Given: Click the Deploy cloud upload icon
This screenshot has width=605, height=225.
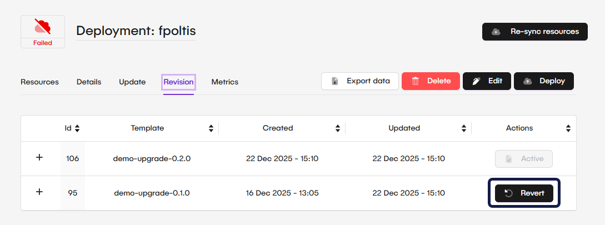Looking at the screenshot, I should (527, 81).
